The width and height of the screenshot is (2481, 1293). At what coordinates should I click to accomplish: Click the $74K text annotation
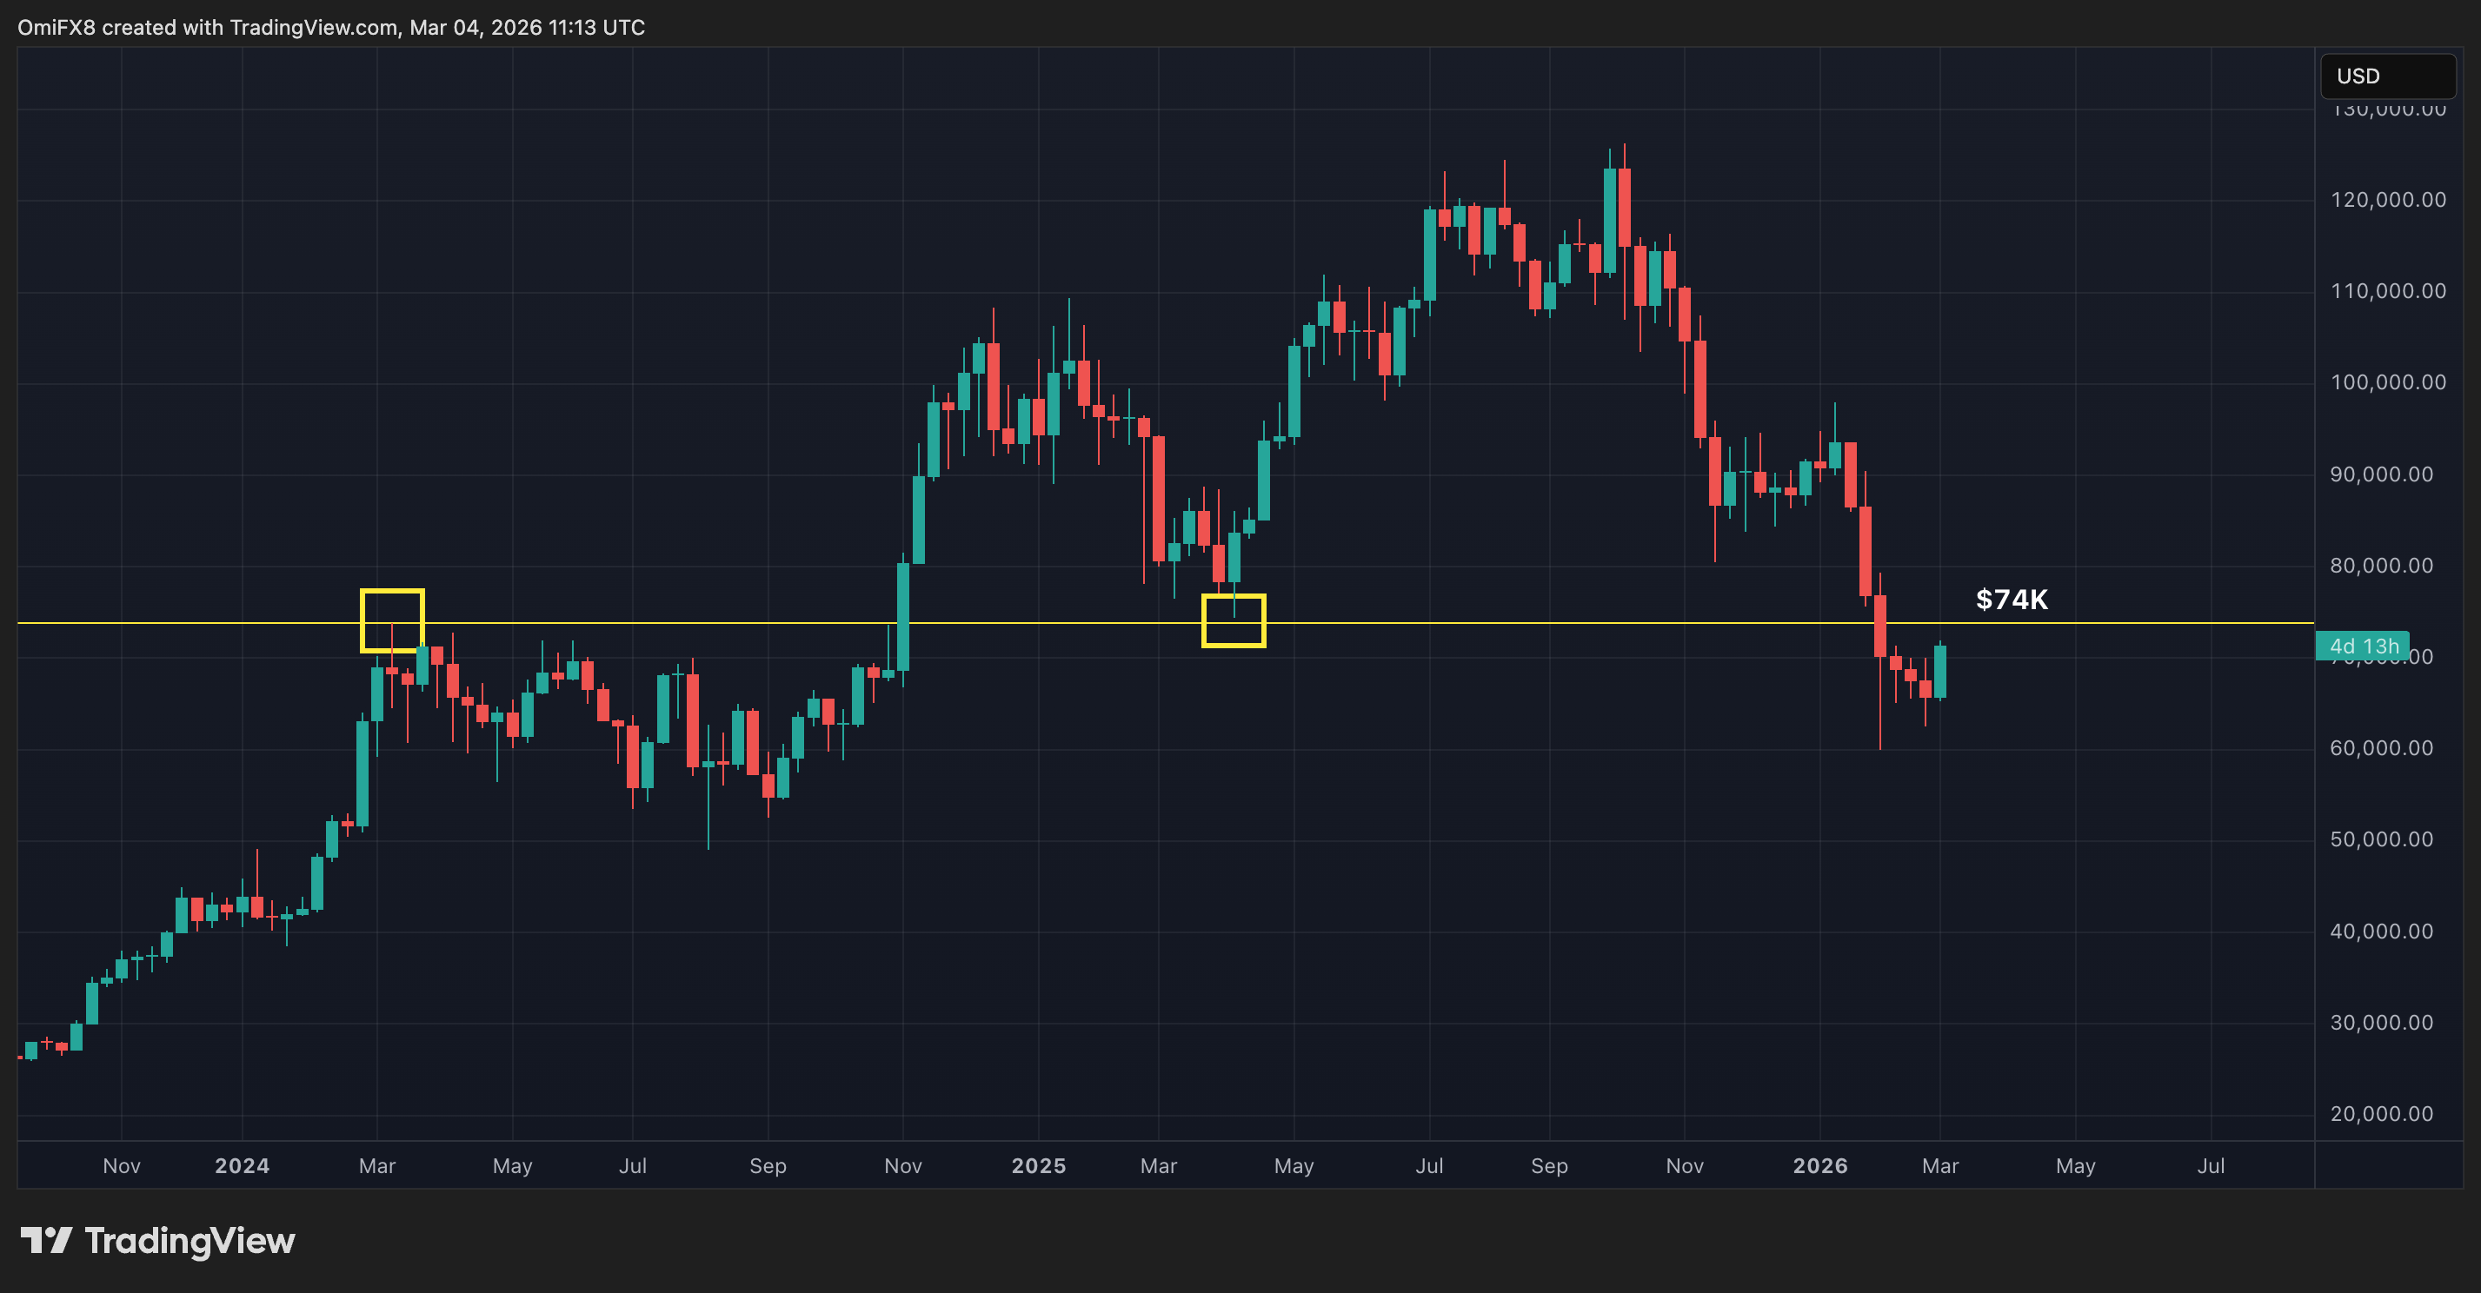click(x=2011, y=599)
